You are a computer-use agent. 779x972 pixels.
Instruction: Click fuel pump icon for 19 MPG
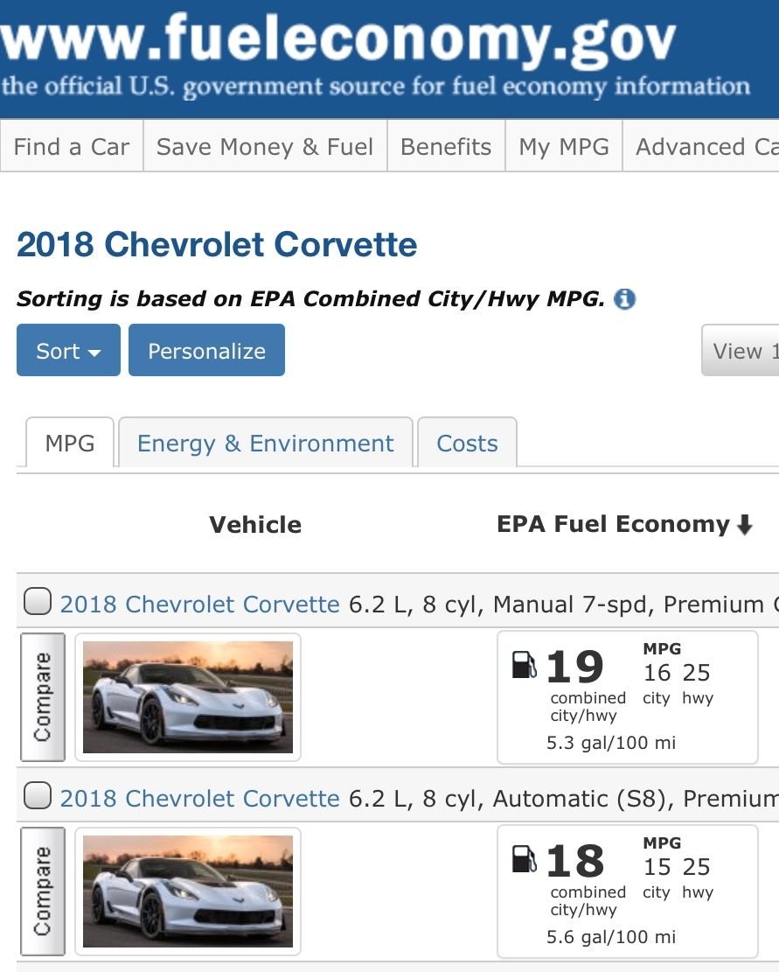524,665
